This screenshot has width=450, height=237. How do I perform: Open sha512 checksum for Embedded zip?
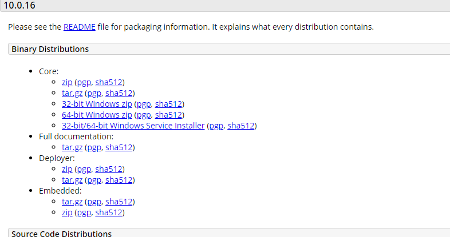click(109, 212)
